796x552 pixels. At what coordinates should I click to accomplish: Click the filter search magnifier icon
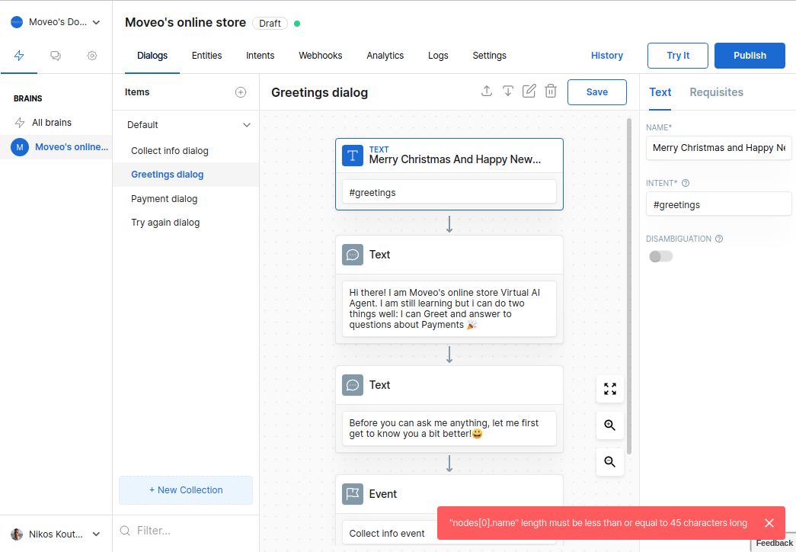pyautogui.click(x=125, y=531)
